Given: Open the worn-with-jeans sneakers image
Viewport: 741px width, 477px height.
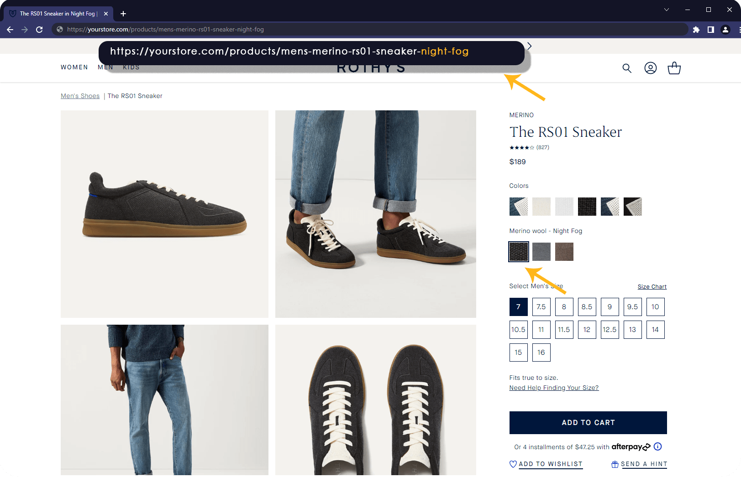Looking at the screenshot, I should 376,214.
